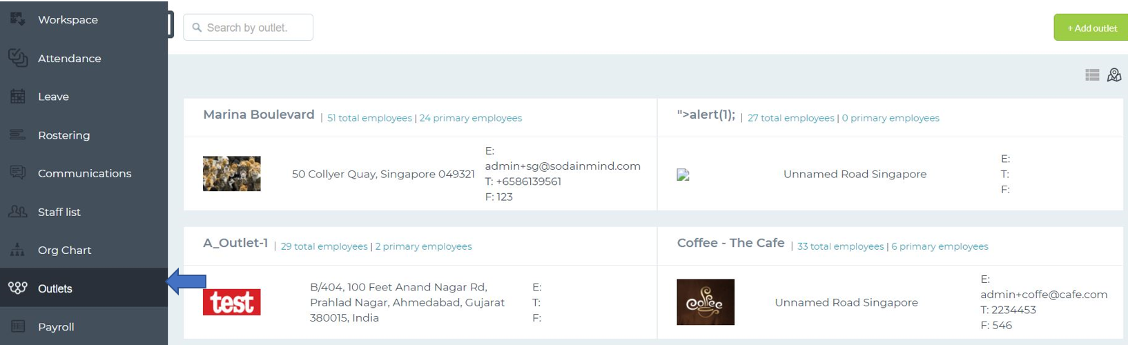Click the Add outlet button
The width and height of the screenshot is (1128, 345).
click(x=1091, y=28)
